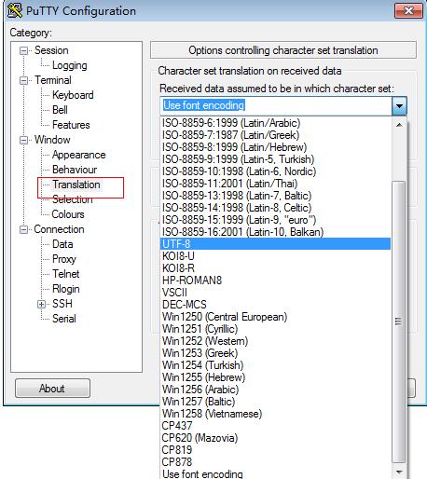Collapse the Session tree node

[x=24, y=50]
